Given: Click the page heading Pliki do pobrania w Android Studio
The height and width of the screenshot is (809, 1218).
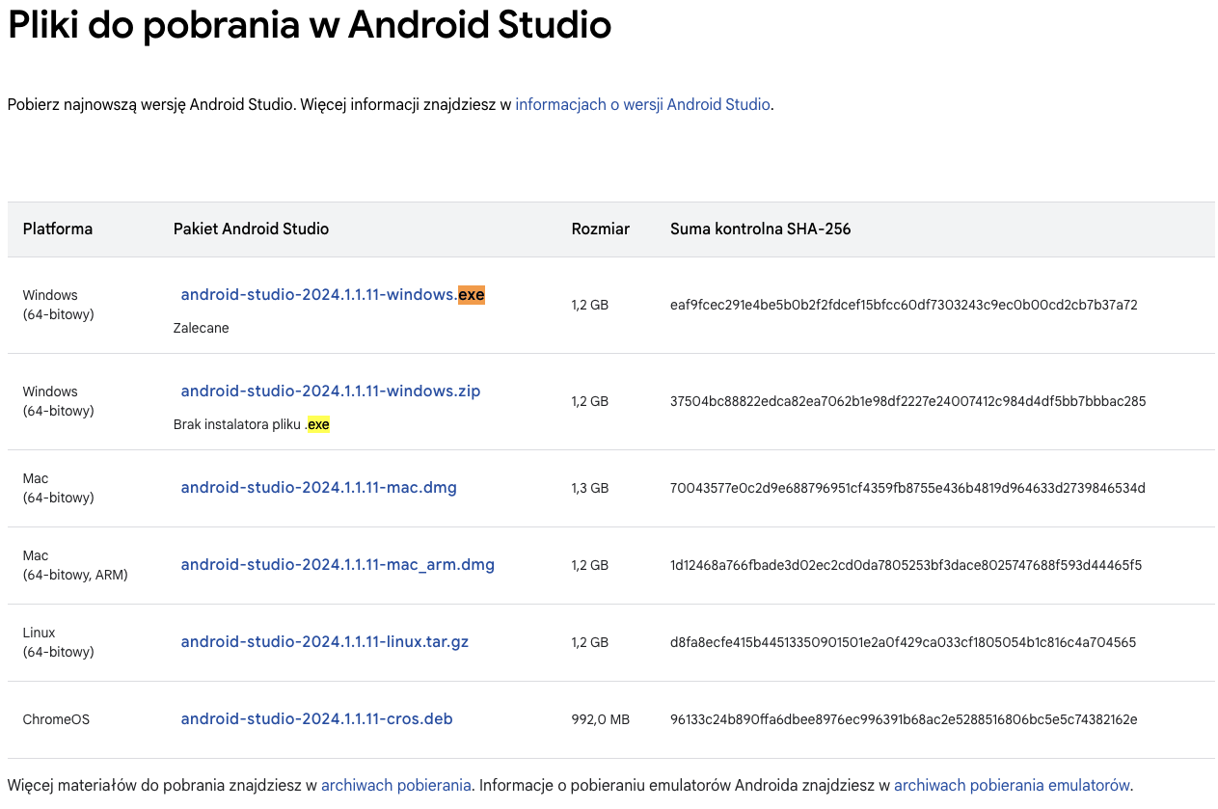Looking at the screenshot, I should point(309,26).
